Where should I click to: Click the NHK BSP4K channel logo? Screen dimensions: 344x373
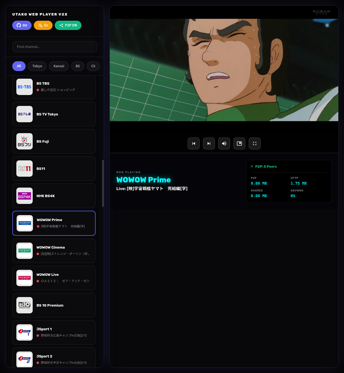(x=25, y=196)
